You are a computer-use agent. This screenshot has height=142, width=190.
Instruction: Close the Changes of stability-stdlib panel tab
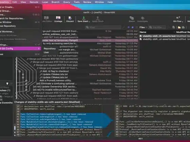pos(82,102)
